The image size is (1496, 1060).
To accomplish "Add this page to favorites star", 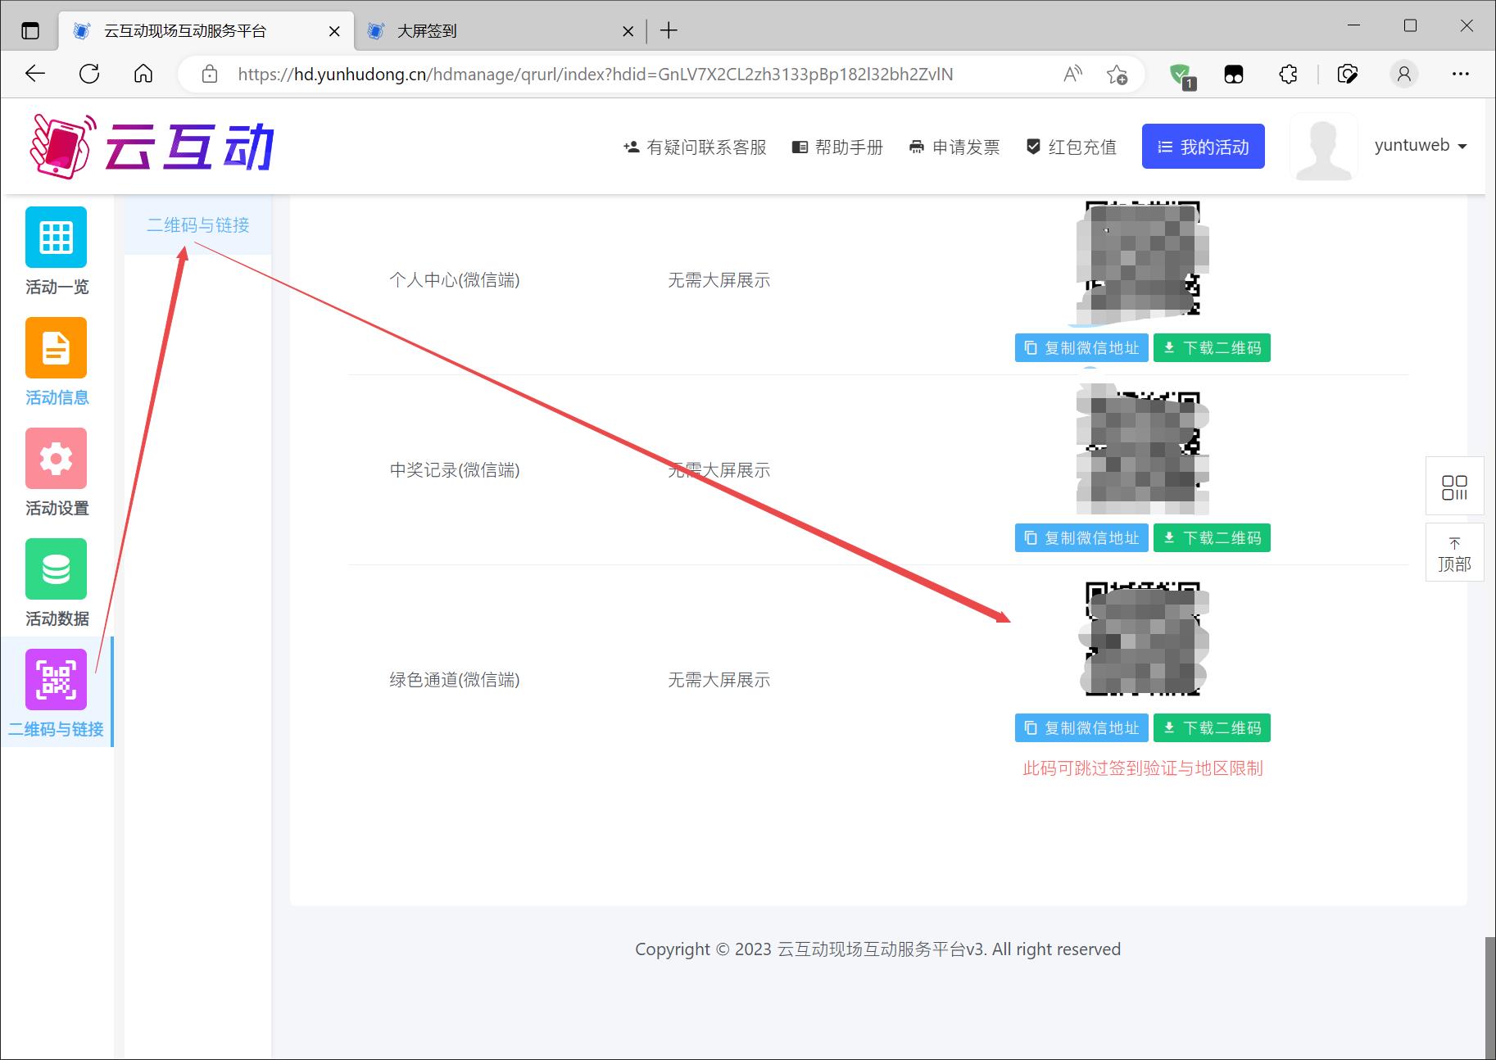I will pyautogui.click(x=1117, y=75).
